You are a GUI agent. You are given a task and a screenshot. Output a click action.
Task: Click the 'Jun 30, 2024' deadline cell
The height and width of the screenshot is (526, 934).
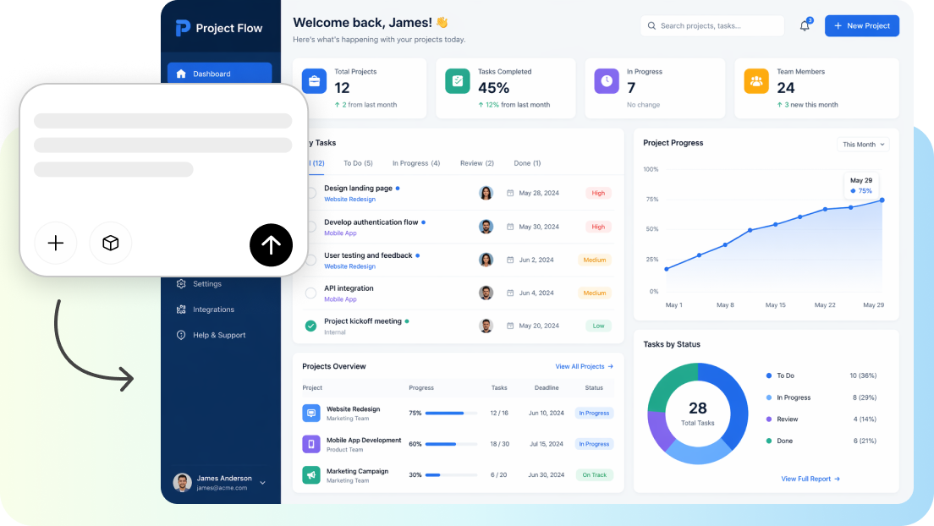547,474
